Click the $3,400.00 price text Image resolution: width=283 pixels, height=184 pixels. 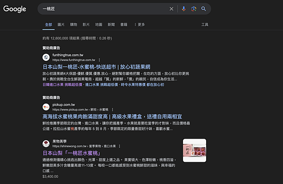[x=50, y=176]
